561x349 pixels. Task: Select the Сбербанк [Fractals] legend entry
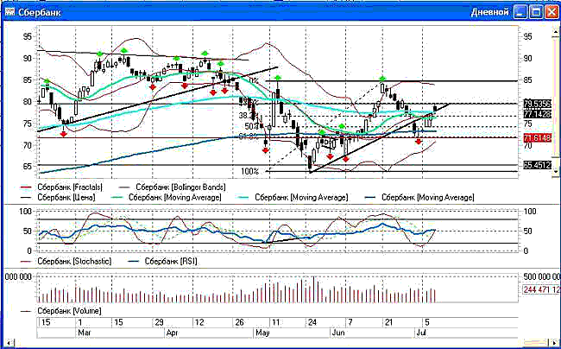[61, 187]
